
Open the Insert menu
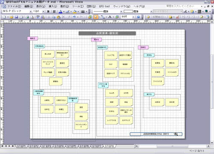[53, 6]
